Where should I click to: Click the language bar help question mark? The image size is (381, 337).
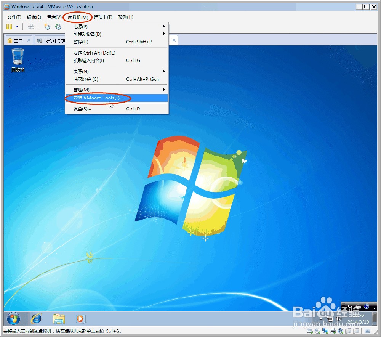(367, 307)
